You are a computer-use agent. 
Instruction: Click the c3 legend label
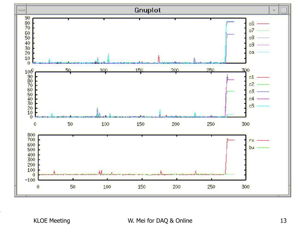251,91
